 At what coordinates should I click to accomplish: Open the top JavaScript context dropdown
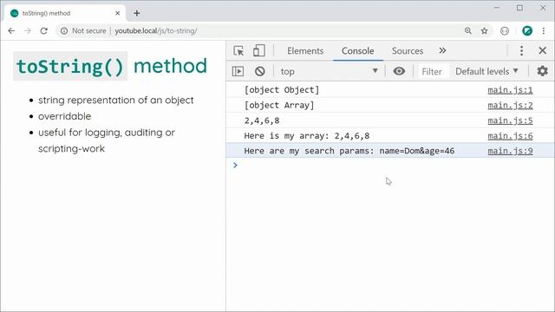(x=329, y=71)
